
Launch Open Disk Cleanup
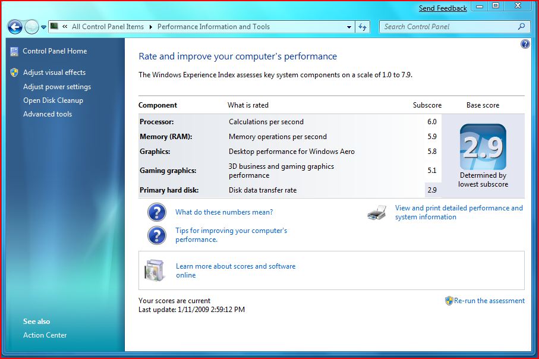[x=53, y=100]
